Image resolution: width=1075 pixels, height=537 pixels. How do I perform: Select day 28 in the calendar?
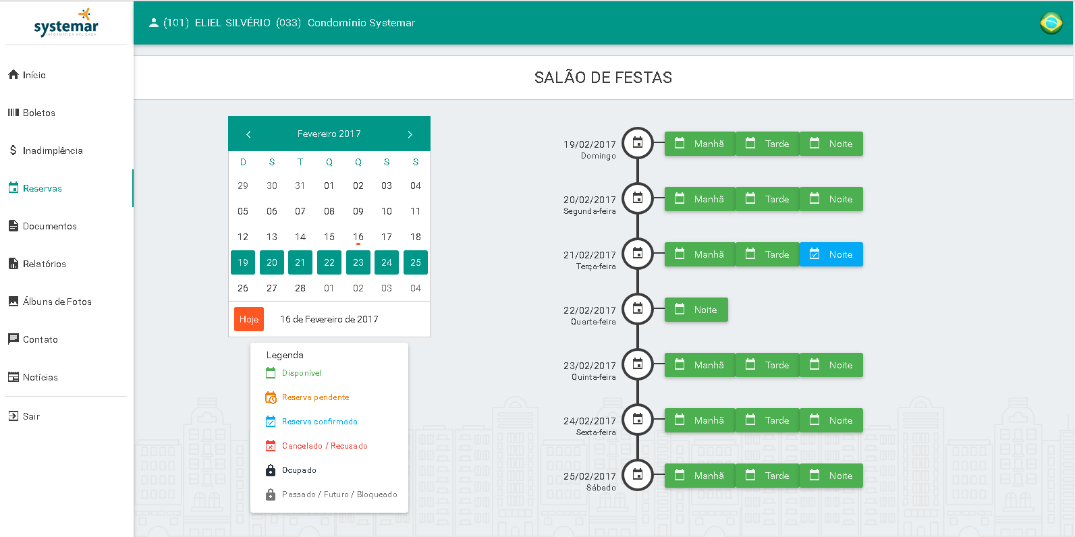click(x=300, y=288)
